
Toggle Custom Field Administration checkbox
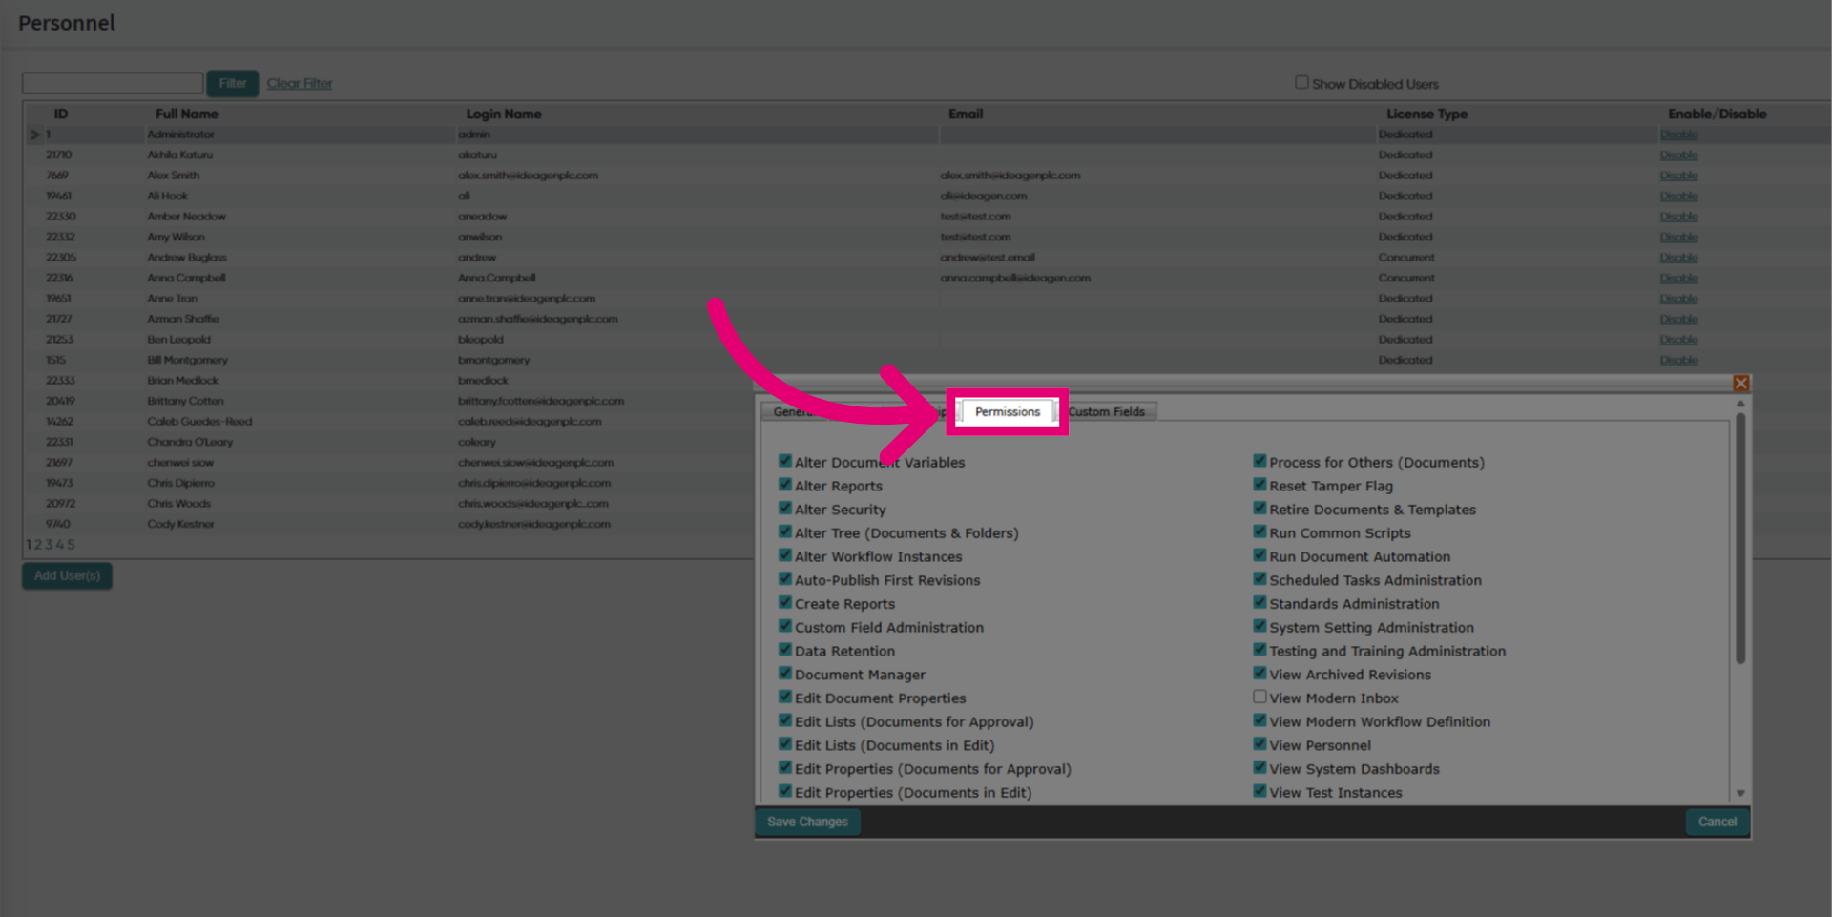784,626
